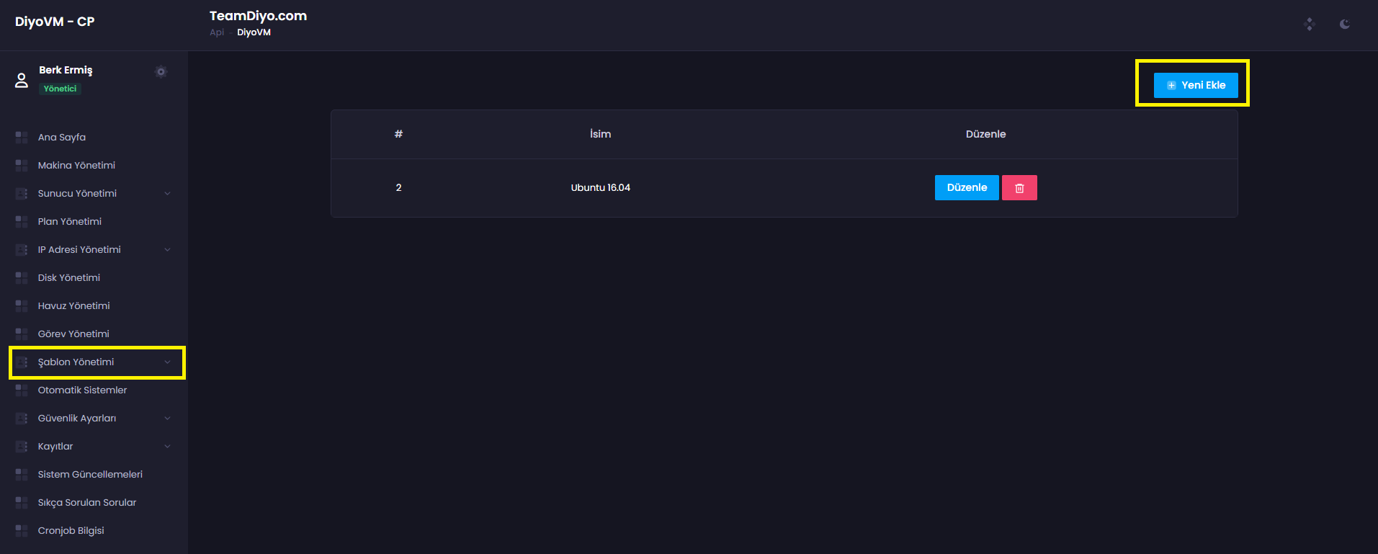Viewport: 1378px width, 554px height.
Task: Toggle dark mode moon icon
Action: coord(1344,24)
